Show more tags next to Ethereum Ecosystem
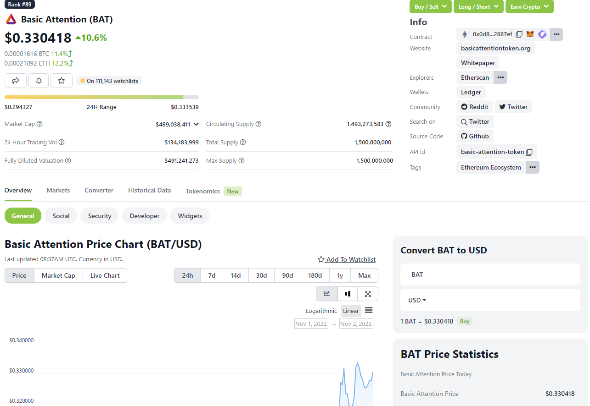The image size is (590, 406). (533, 167)
